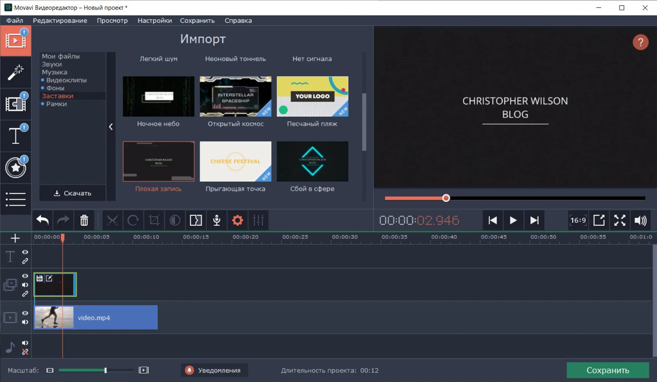Mute the overlay track speaker
This screenshot has width=657, height=382.
click(25, 285)
